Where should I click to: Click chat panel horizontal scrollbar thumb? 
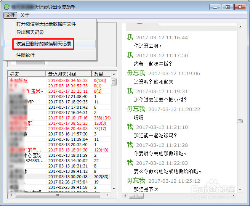click(136, 196)
